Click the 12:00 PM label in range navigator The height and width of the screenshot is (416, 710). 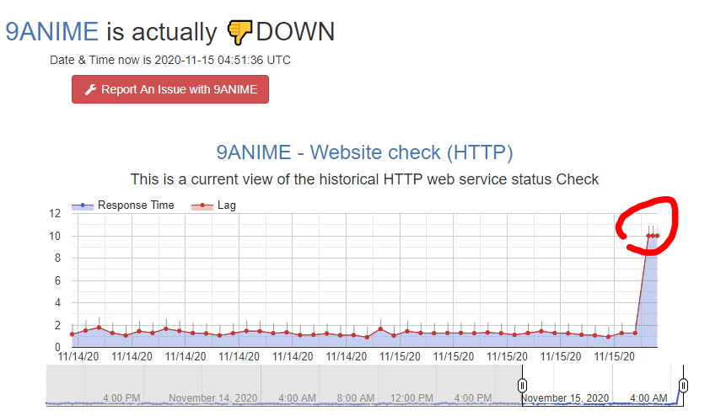click(x=411, y=398)
